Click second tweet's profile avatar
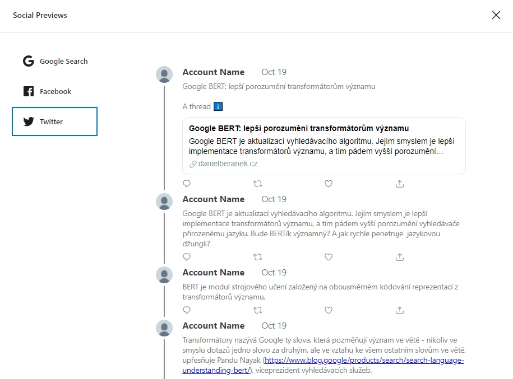Image resolution: width=513 pixels, height=379 pixels. pyautogui.click(x=164, y=202)
